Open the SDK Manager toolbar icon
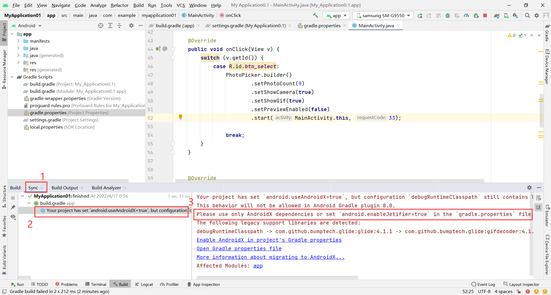This screenshot has width=551, height=295. (x=515, y=15)
